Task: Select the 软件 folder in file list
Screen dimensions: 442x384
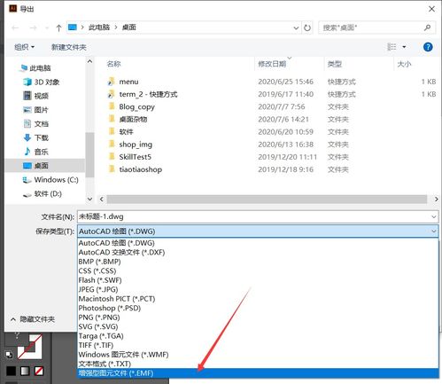Action: click(x=126, y=132)
